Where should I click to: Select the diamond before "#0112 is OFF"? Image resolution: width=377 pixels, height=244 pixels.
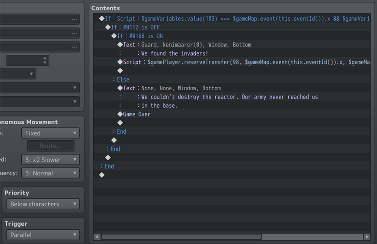[108, 27]
